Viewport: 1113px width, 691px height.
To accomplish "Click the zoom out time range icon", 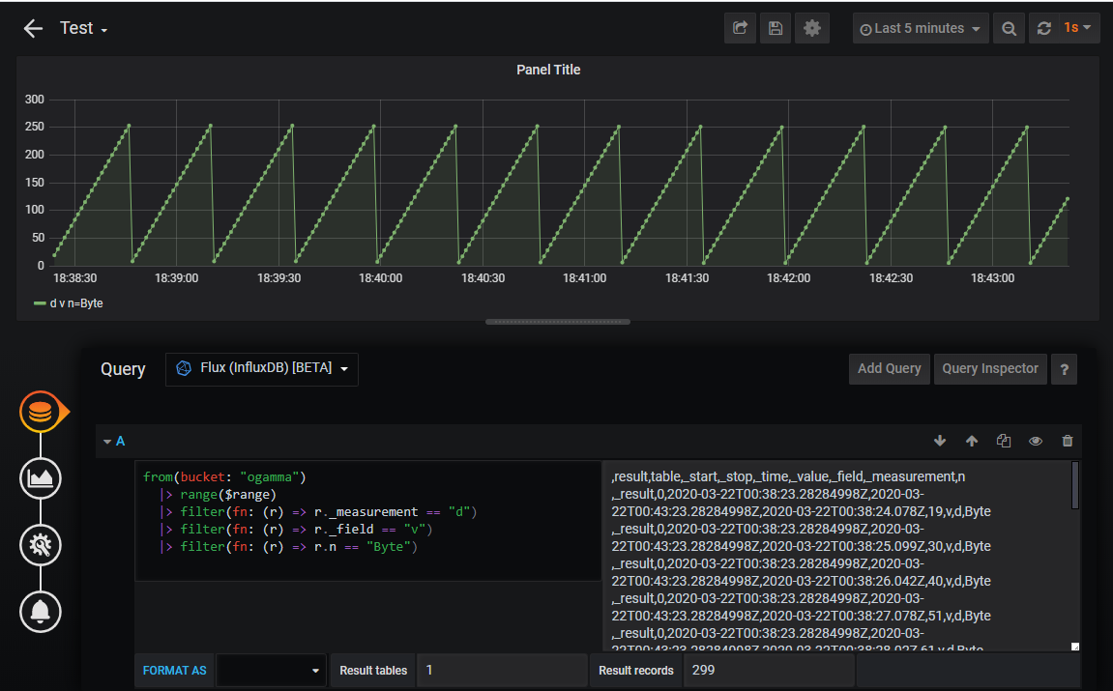I will (x=1009, y=28).
